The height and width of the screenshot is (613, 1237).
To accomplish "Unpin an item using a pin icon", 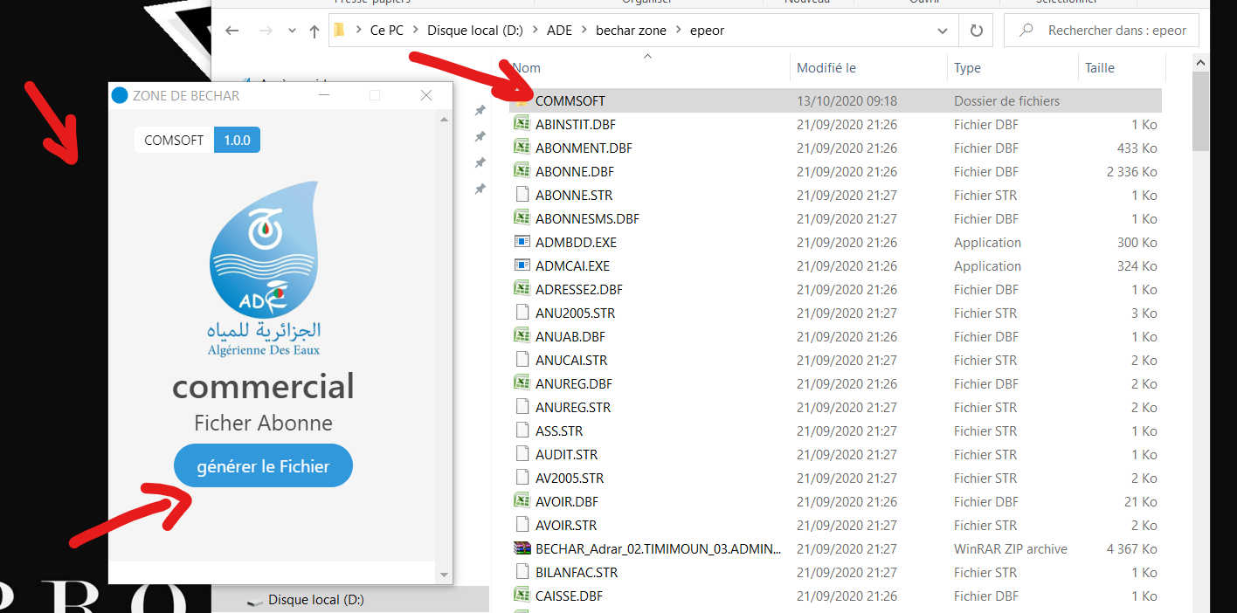I will (x=480, y=111).
